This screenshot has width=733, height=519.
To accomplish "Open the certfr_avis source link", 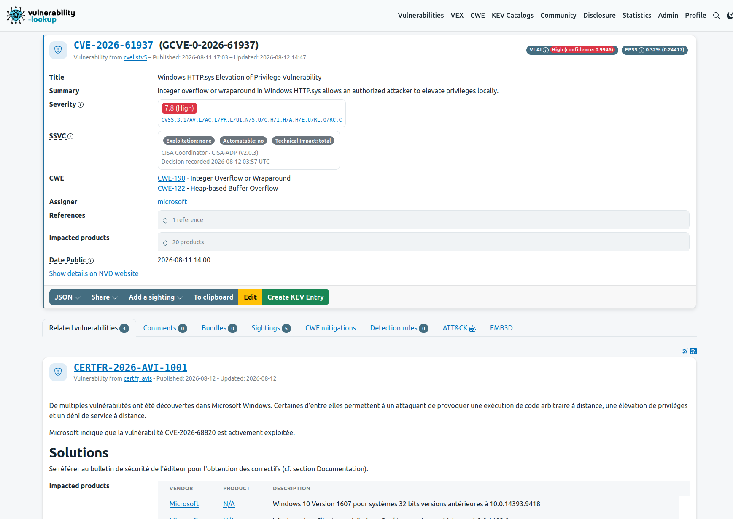I will pos(138,378).
